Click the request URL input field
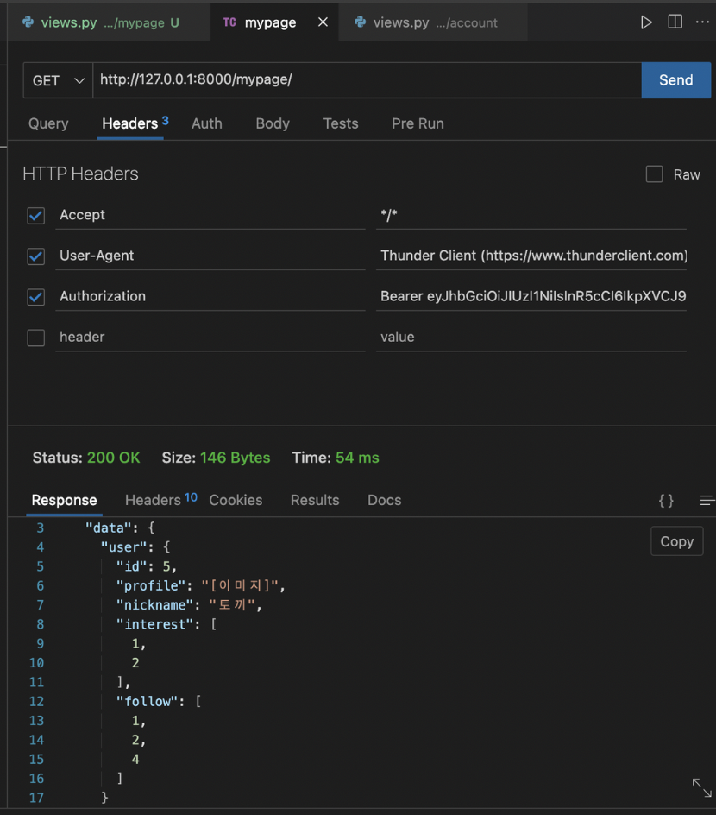The width and height of the screenshot is (716, 815). [367, 80]
